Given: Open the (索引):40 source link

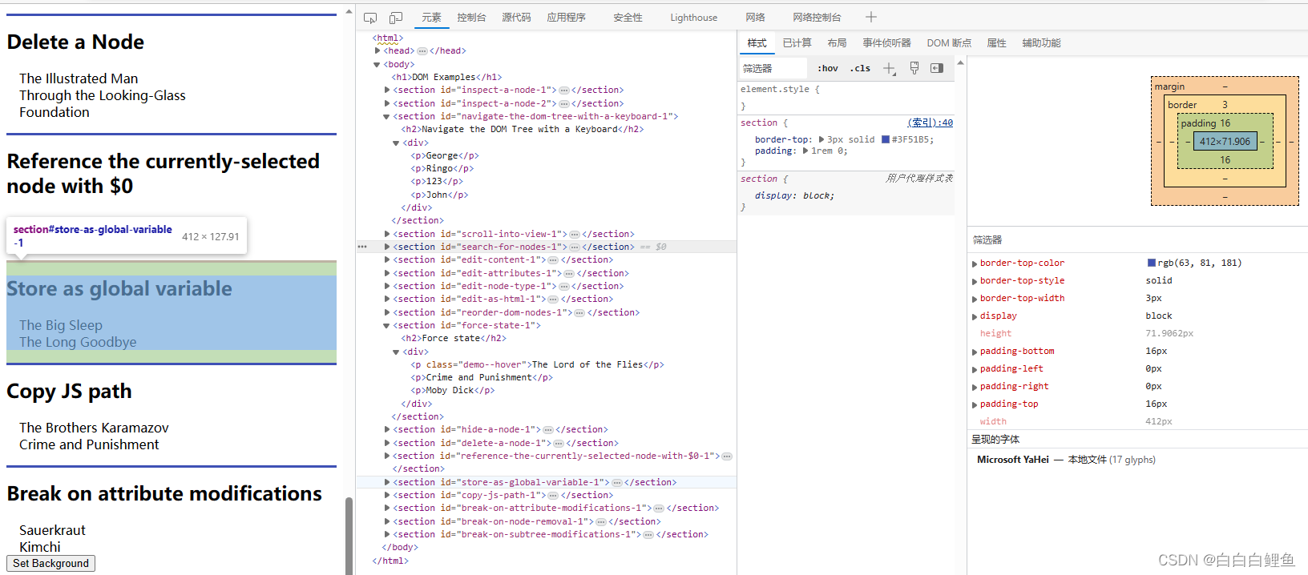Looking at the screenshot, I should pyautogui.click(x=931, y=123).
